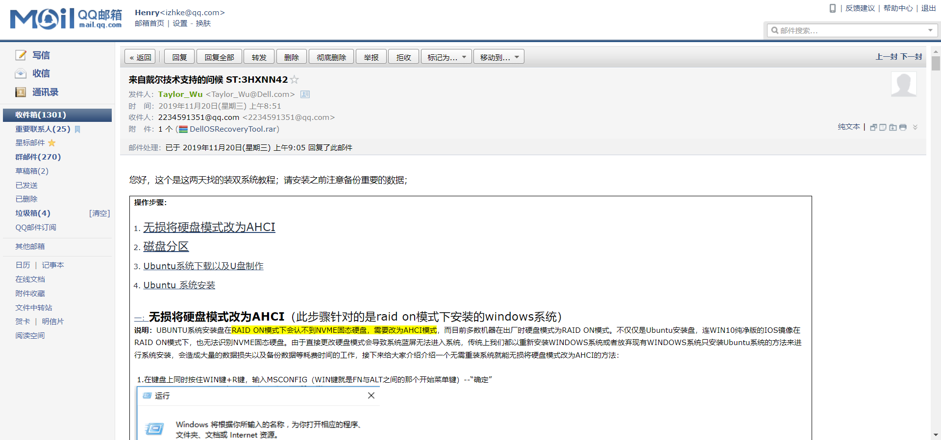This screenshot has height=440, width=941.
Task: Open 重要联系人(25) folder
Action: tap(43, 129)
